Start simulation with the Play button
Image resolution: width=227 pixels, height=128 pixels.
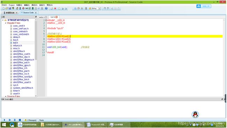point(5,120)
